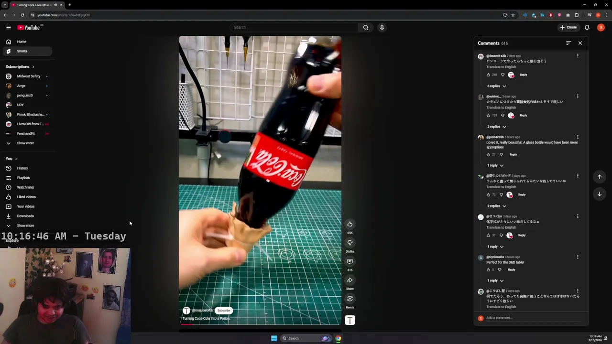The height and width of the screenshot is (344, 612).
Task: Bookmark this page with star icon
Action: [x=513, y=15]
